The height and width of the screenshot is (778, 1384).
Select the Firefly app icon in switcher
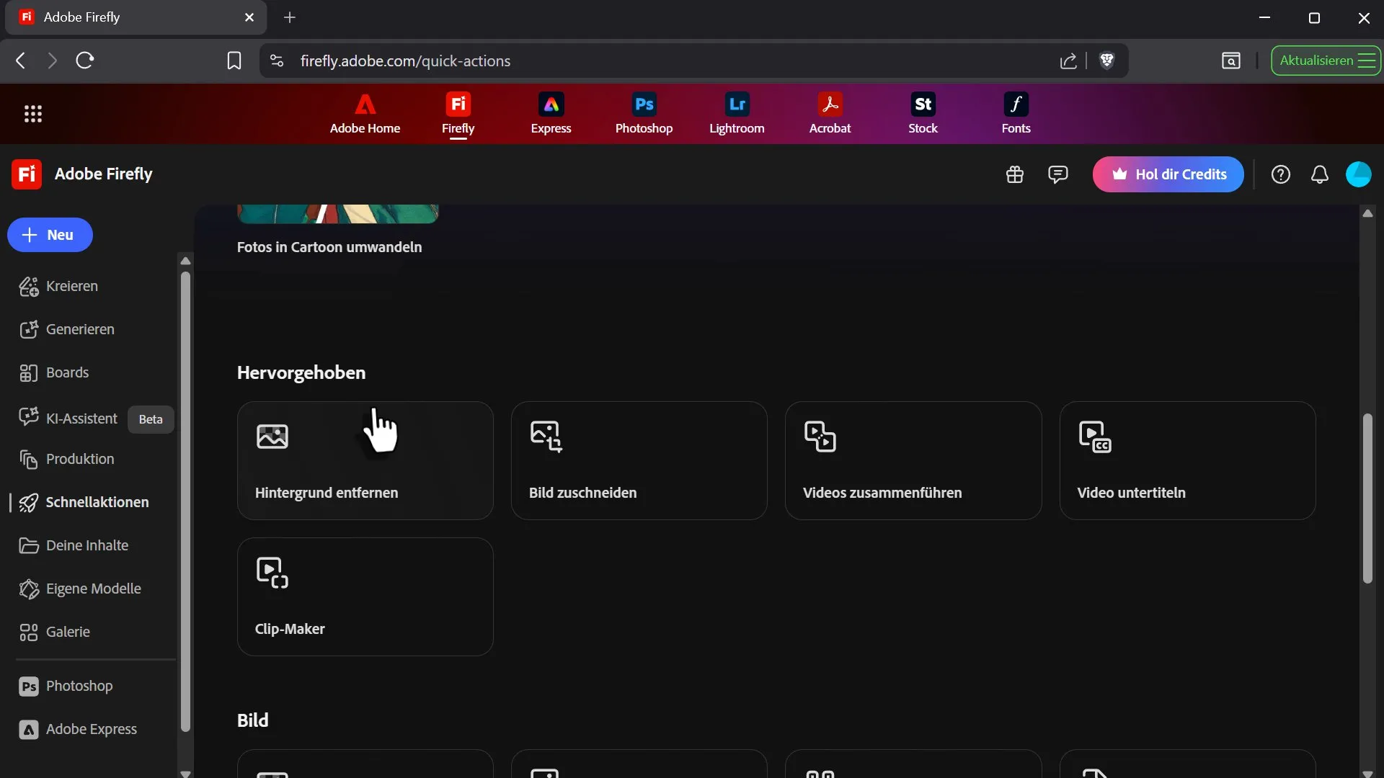(458, 114)
